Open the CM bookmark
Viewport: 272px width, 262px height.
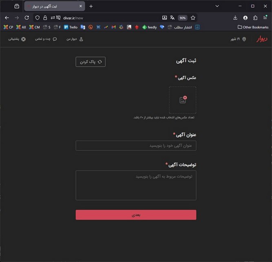(35, 27)
